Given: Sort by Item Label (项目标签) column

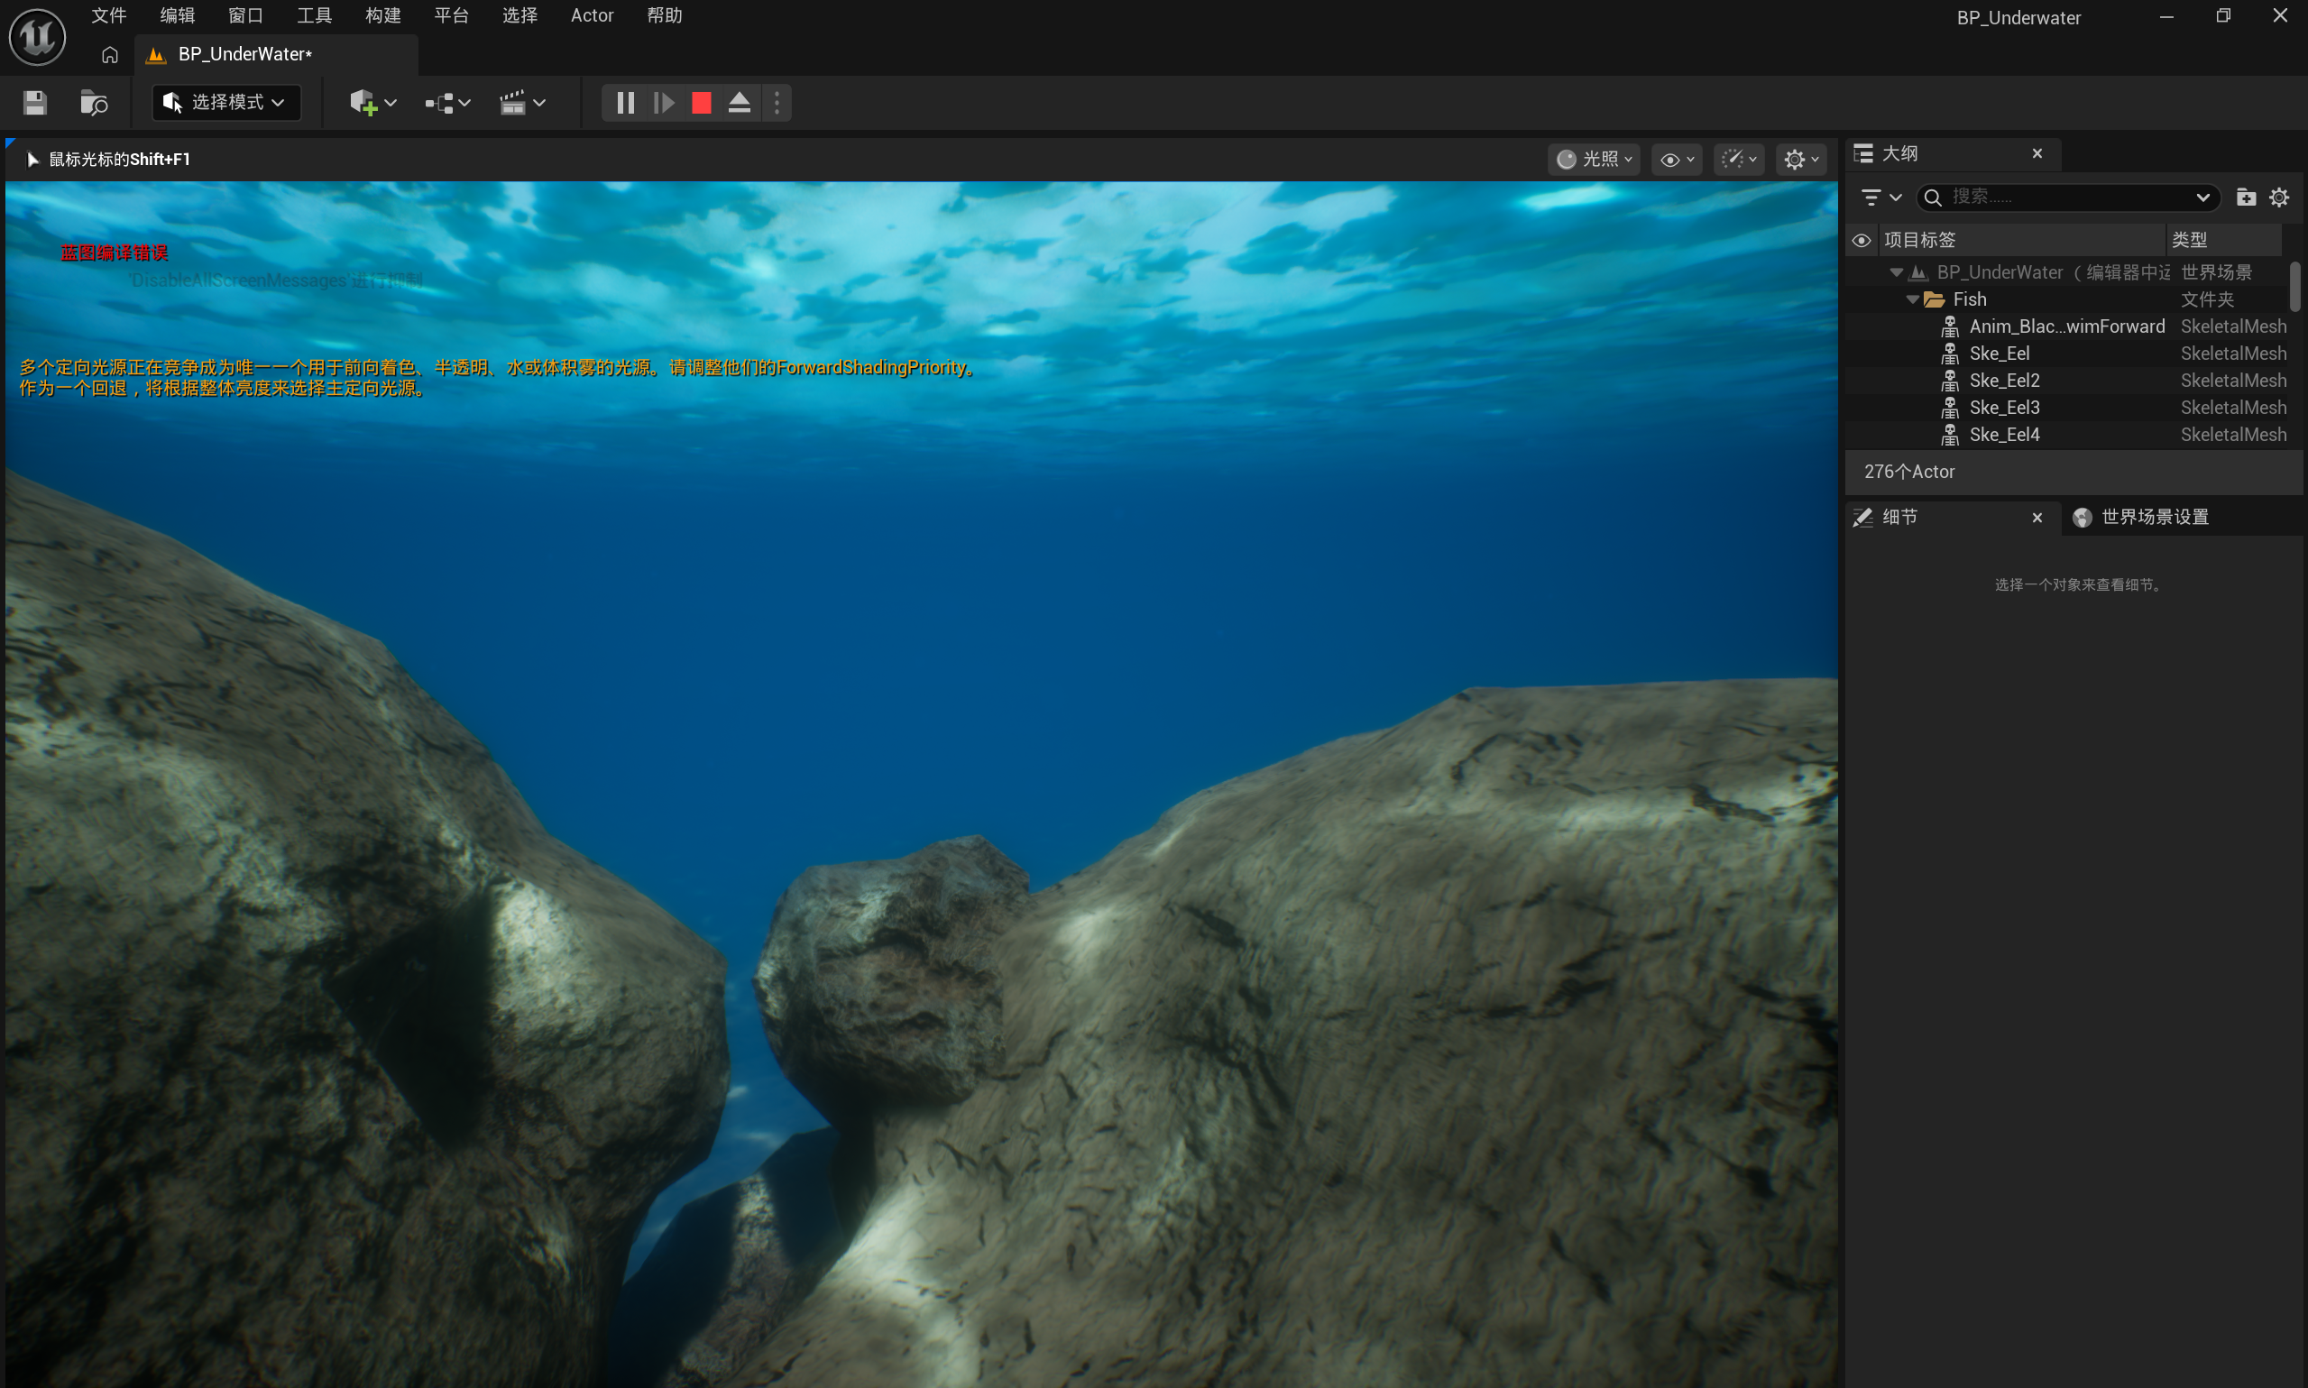Looking at the screenshot, I should click(2020, 241).
